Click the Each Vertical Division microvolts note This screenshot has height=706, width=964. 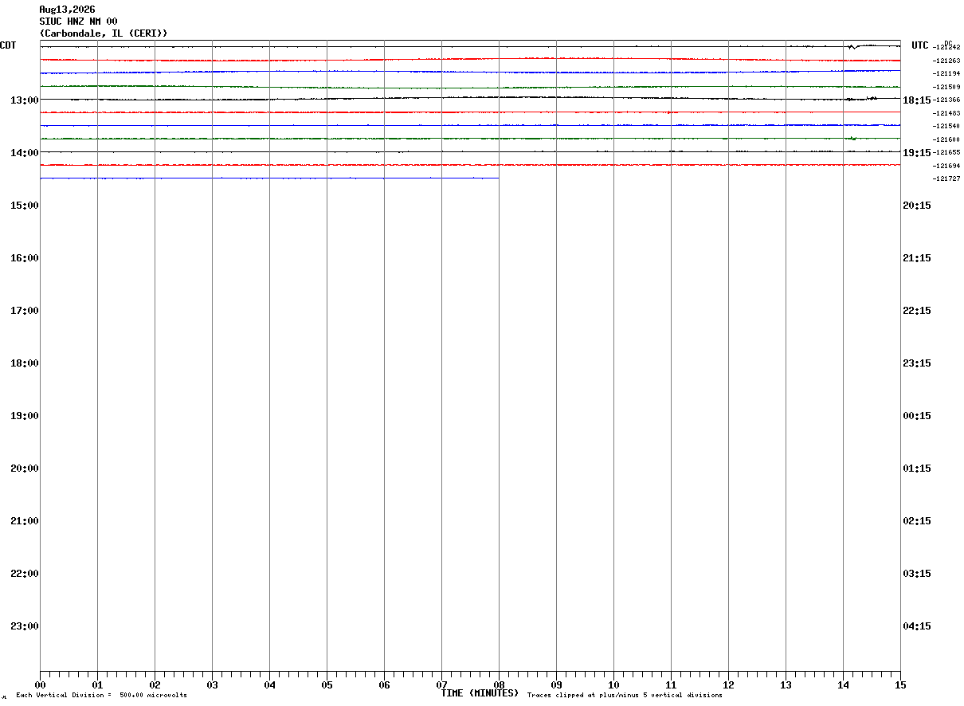[x=101, y=696]
